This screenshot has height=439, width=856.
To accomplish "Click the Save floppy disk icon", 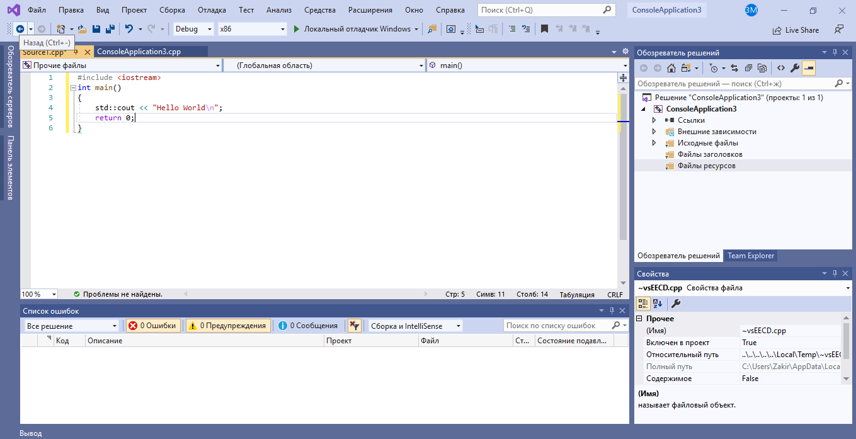I will click(x=96, y=29).
